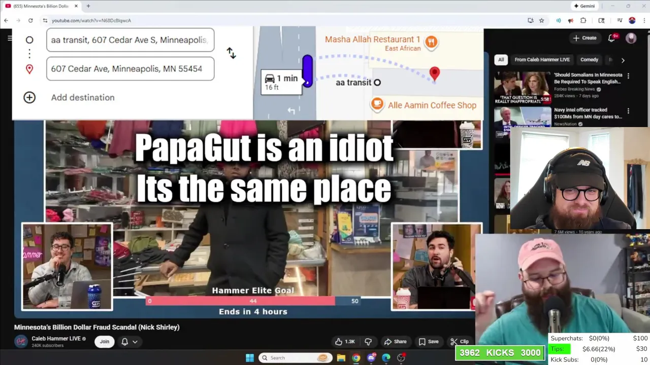Install app icon in address bar
The image size is (650, 365).
coord(531,20)
